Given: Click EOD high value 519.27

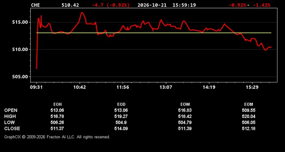Looking at the screenshot, I should 121,116.
